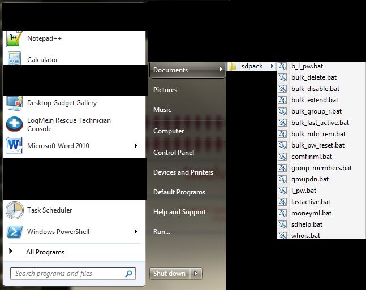
Task: Open Computer from the Start menu
Action: coord(169,131)
